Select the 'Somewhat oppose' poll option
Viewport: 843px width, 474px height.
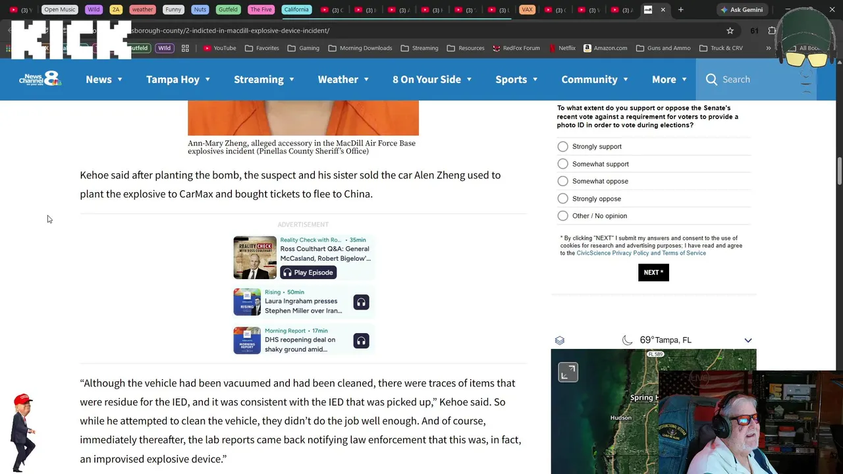pyautogui.click(x=562, y=181)
